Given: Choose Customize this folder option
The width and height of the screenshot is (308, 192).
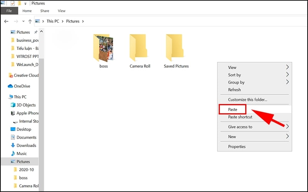Looking at the screenshot, I should tap(254, 99).
